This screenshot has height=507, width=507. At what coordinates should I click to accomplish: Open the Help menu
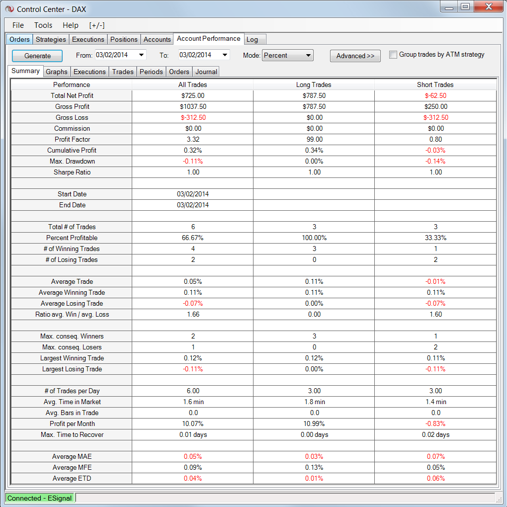71,25
